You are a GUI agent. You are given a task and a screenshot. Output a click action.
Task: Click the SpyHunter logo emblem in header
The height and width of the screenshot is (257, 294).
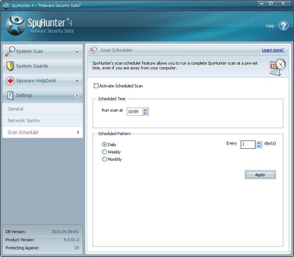pos(15,26)
